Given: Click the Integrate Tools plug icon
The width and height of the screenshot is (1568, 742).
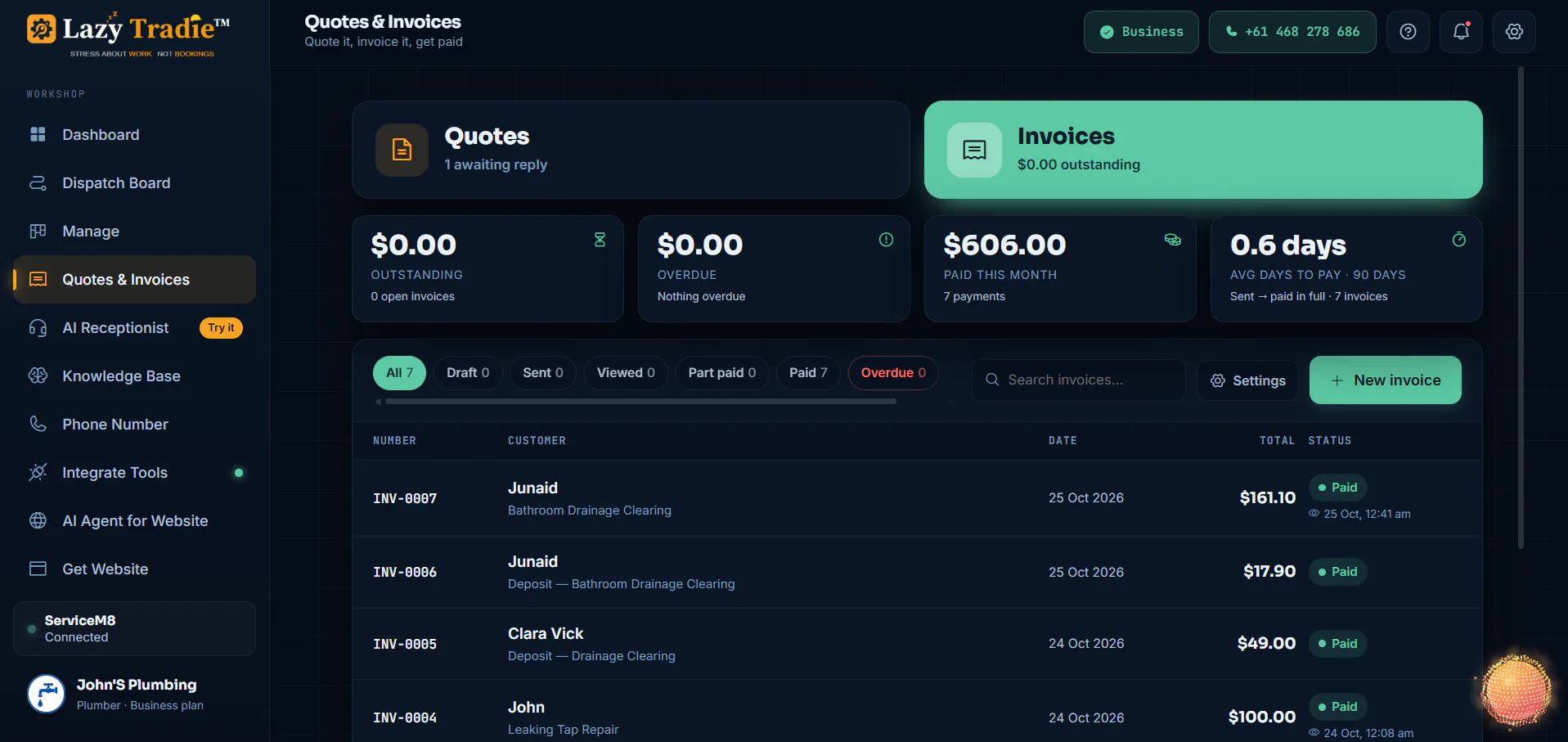Looking at the screenshot, I should [38, 472].
